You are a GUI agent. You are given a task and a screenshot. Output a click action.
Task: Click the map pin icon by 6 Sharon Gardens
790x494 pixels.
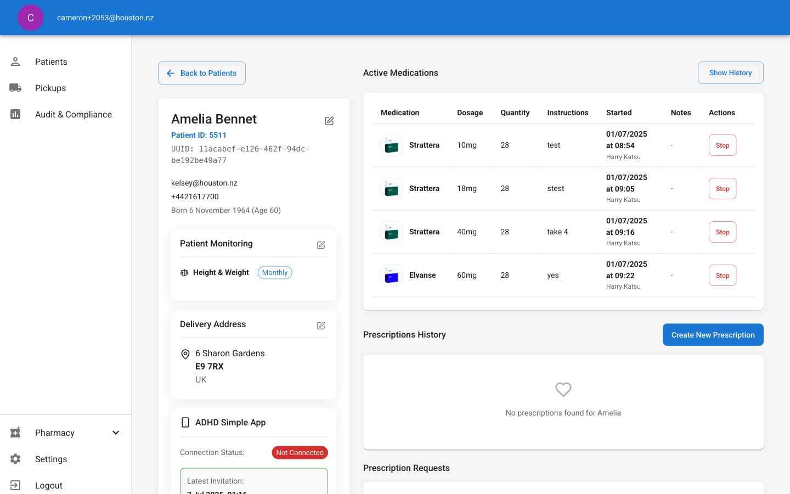pyautogui.click(x=185, y=355)
